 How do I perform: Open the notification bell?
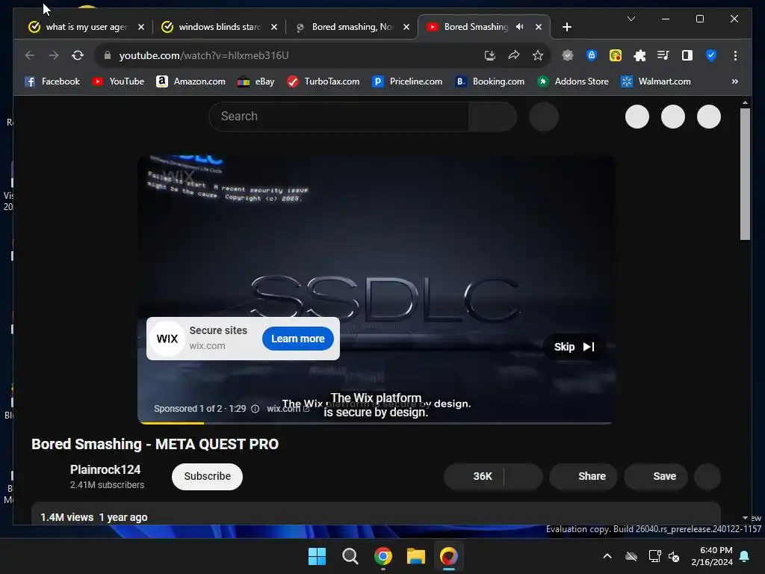[x=745, y=556]
